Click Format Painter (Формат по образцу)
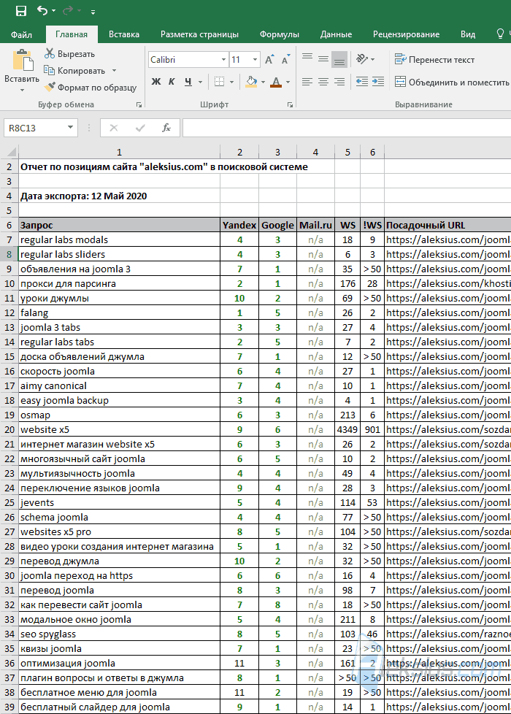This screenshot has height=714, width=511. (x=91, y=87)
